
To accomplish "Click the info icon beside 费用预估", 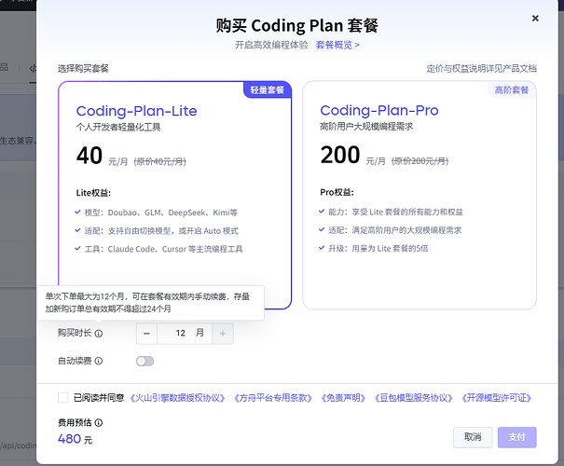I will [99, 423].
